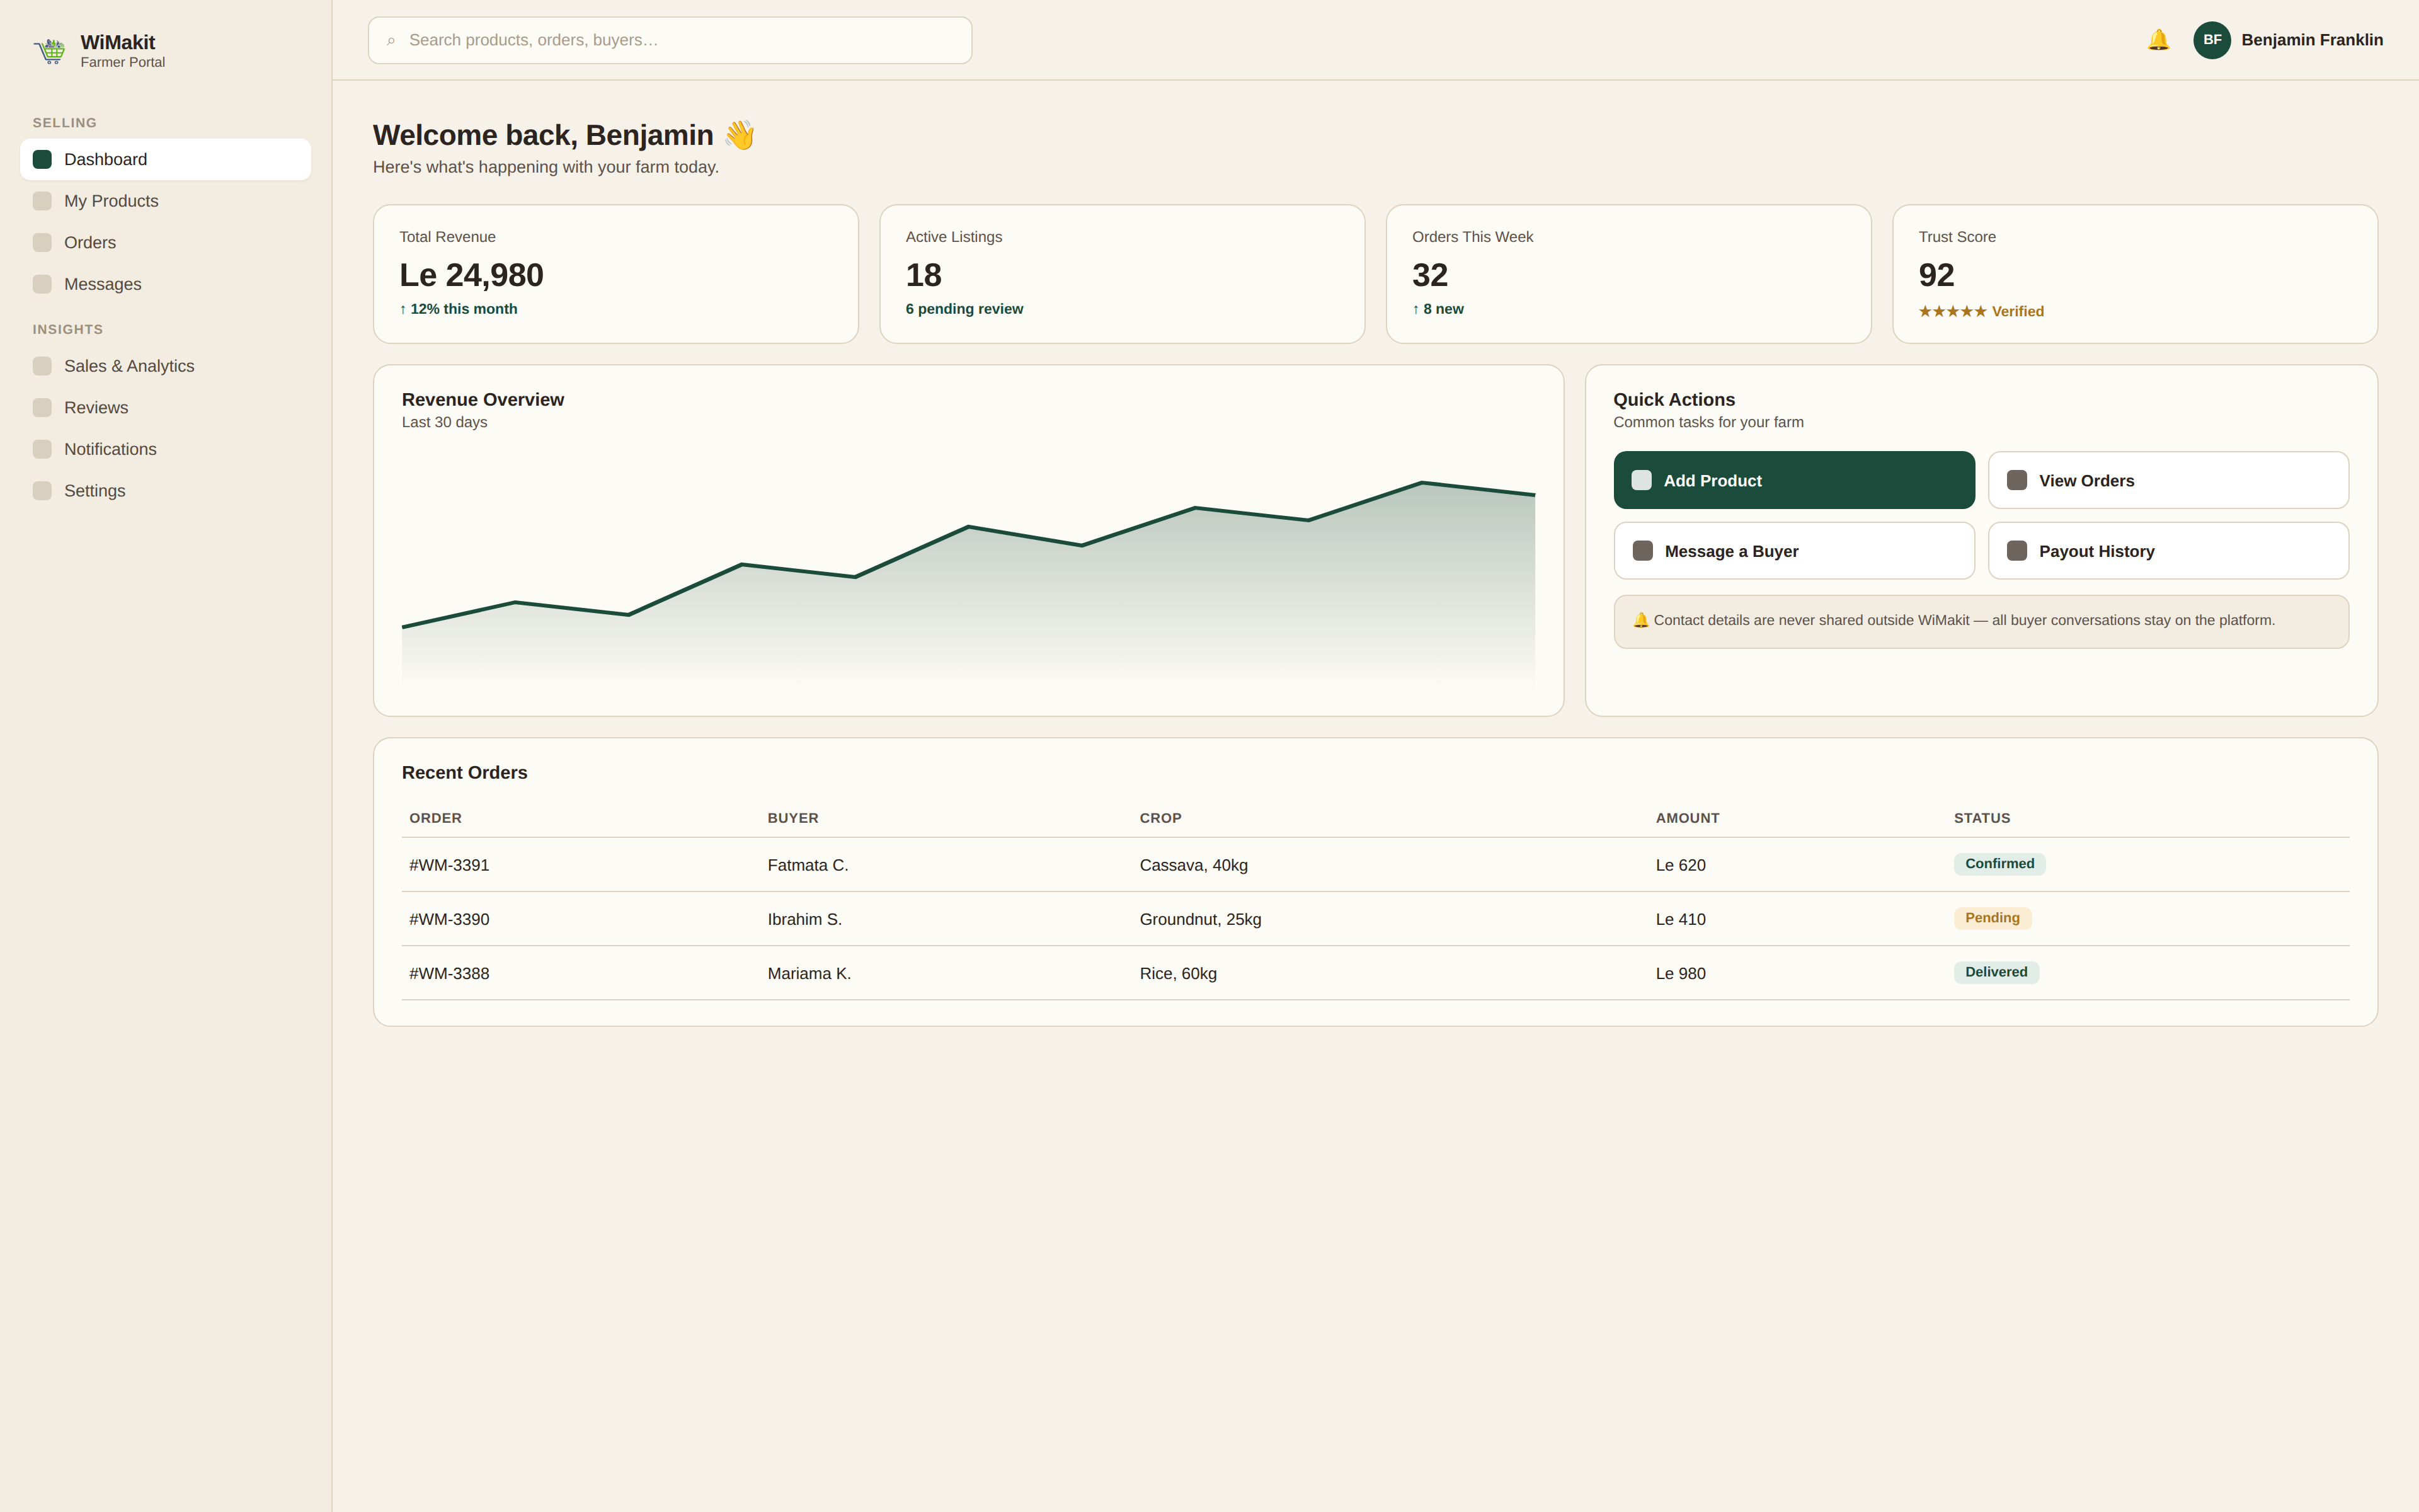
Task: Click the Dashboard sidebar icon
Action: point(42,159)
